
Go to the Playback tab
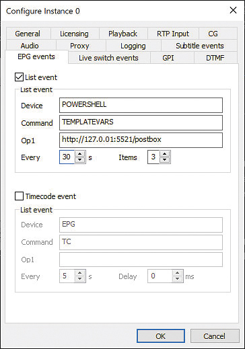coord(123,34)
